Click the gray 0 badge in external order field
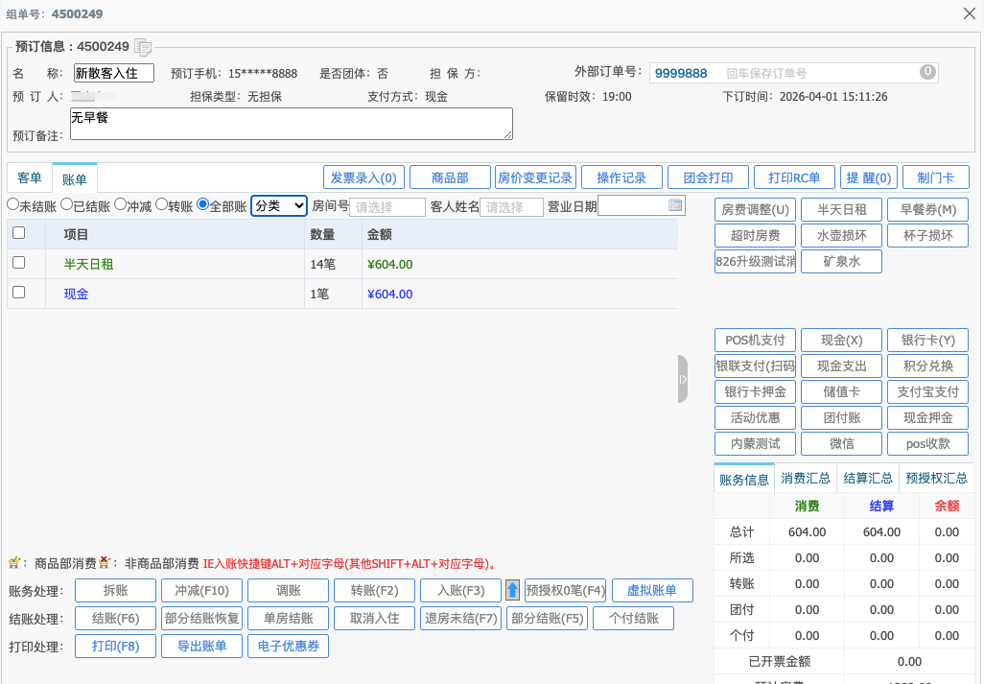984x684 pixels. 926,72
